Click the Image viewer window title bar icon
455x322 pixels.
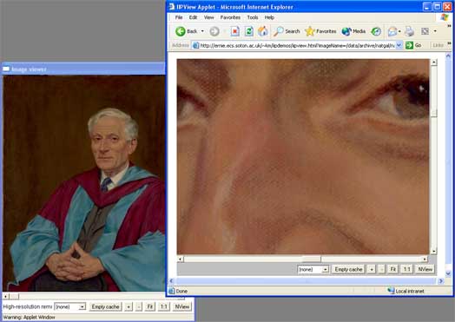point(6,69)
